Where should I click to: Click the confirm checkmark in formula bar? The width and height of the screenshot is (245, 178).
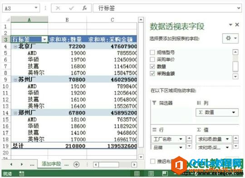71,8
